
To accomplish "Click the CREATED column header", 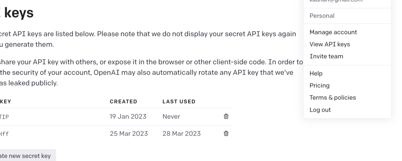I will click(x=123, y=101).
